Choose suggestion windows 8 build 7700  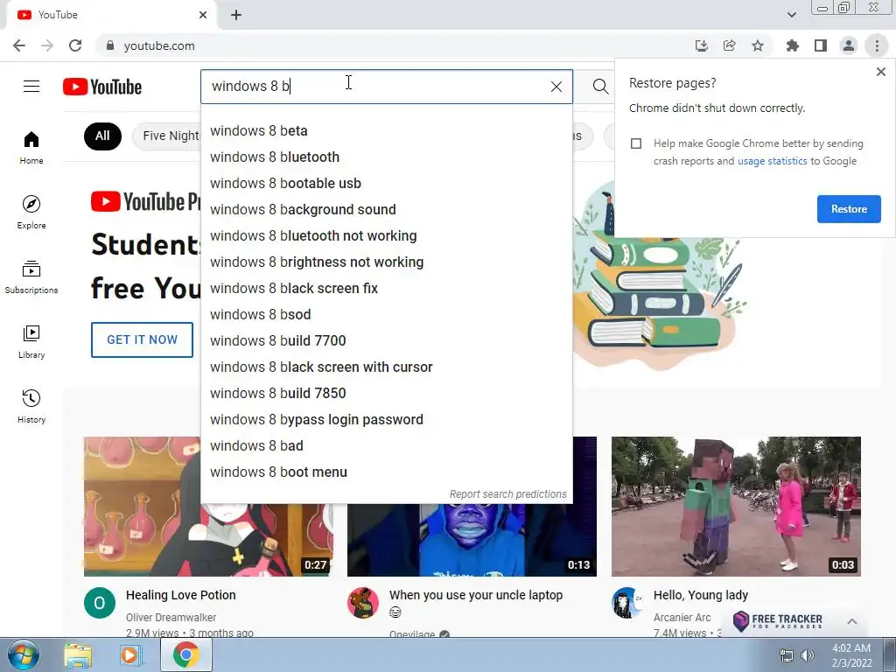[386, 341]
